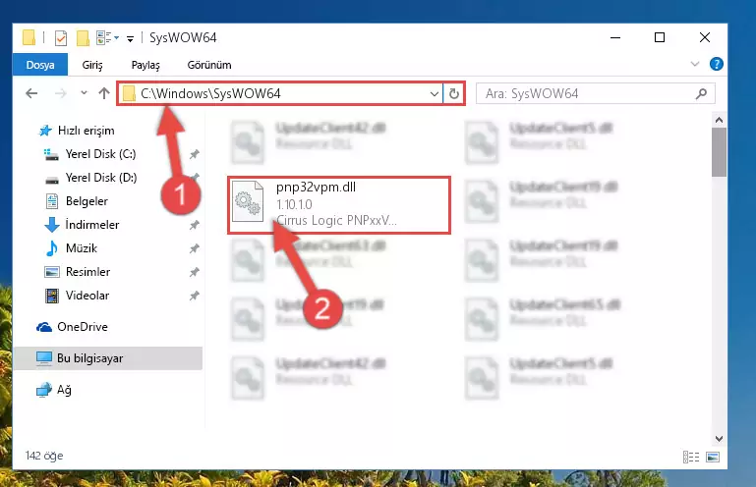Click the pin icon beside Müzik
This screenshot has height=487, width=756.
(x=194, y=248)
